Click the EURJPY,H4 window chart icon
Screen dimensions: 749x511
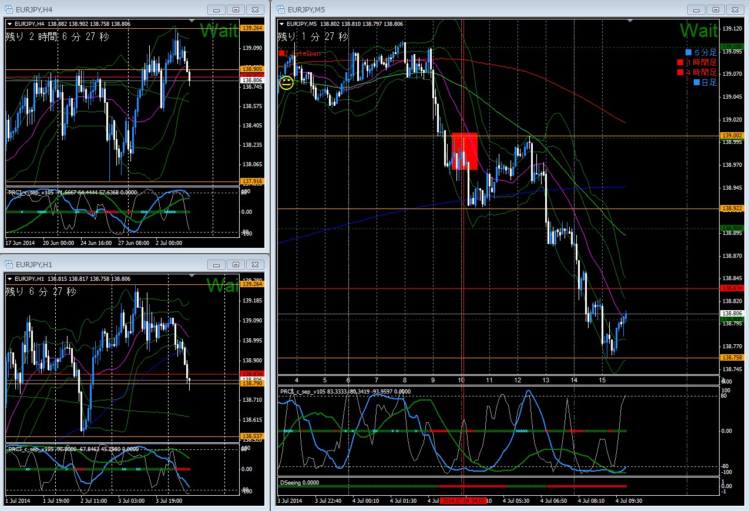[9, 9]
